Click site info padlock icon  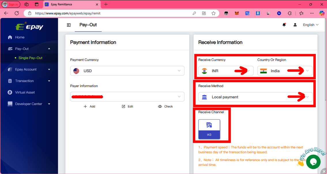click(30, 13)
